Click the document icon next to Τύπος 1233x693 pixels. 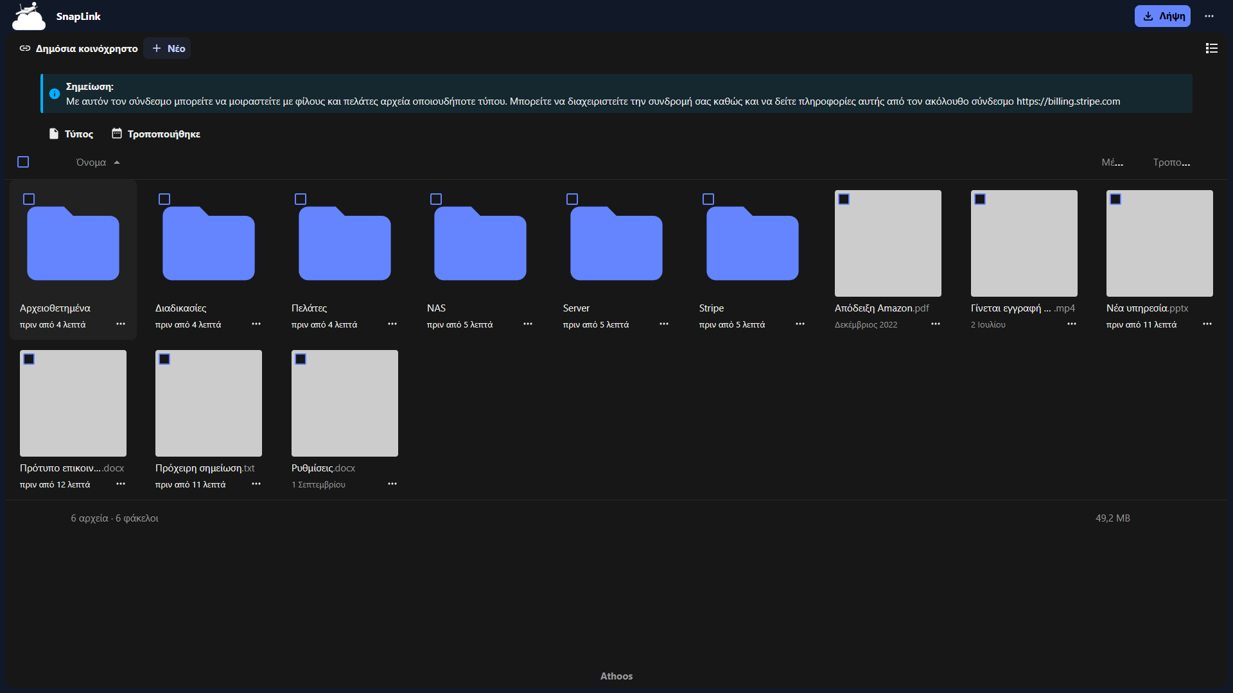click(x=54, y=134)
